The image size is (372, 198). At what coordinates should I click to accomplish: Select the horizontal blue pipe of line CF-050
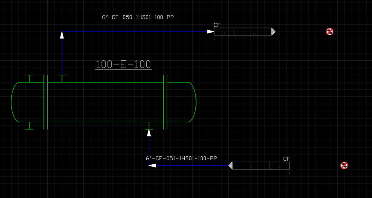(x=135, y=32)
